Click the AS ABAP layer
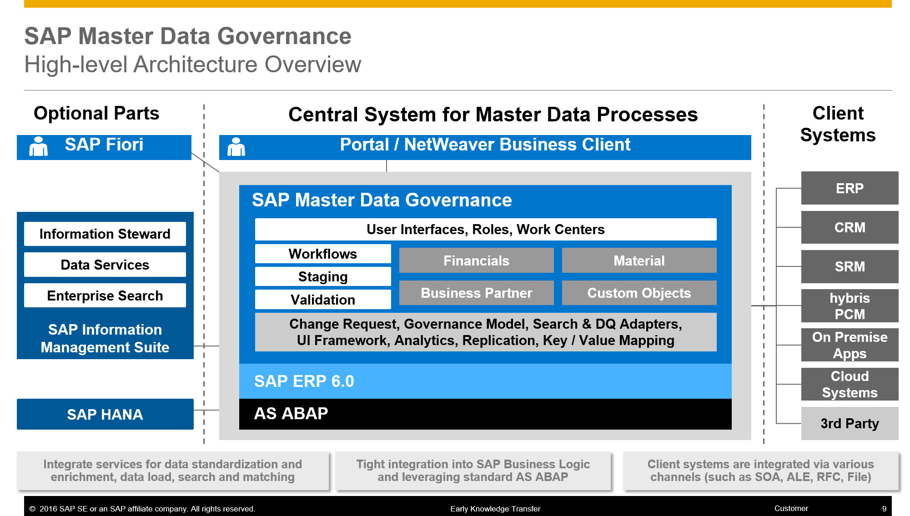 click(485, 414)
